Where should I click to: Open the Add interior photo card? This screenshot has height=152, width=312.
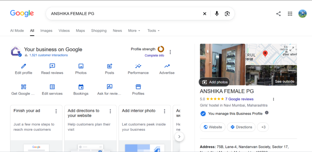click(x=145, y=128)
